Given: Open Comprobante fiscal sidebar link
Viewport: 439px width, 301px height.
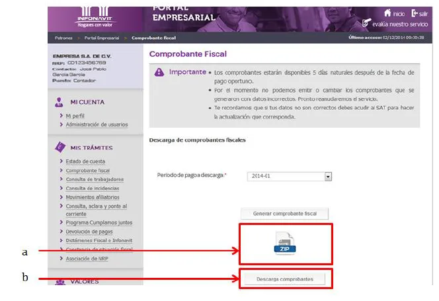Looking at the screenshot, I should coord(88,171).
